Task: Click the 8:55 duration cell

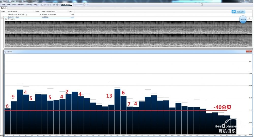Action: [72, 14]
